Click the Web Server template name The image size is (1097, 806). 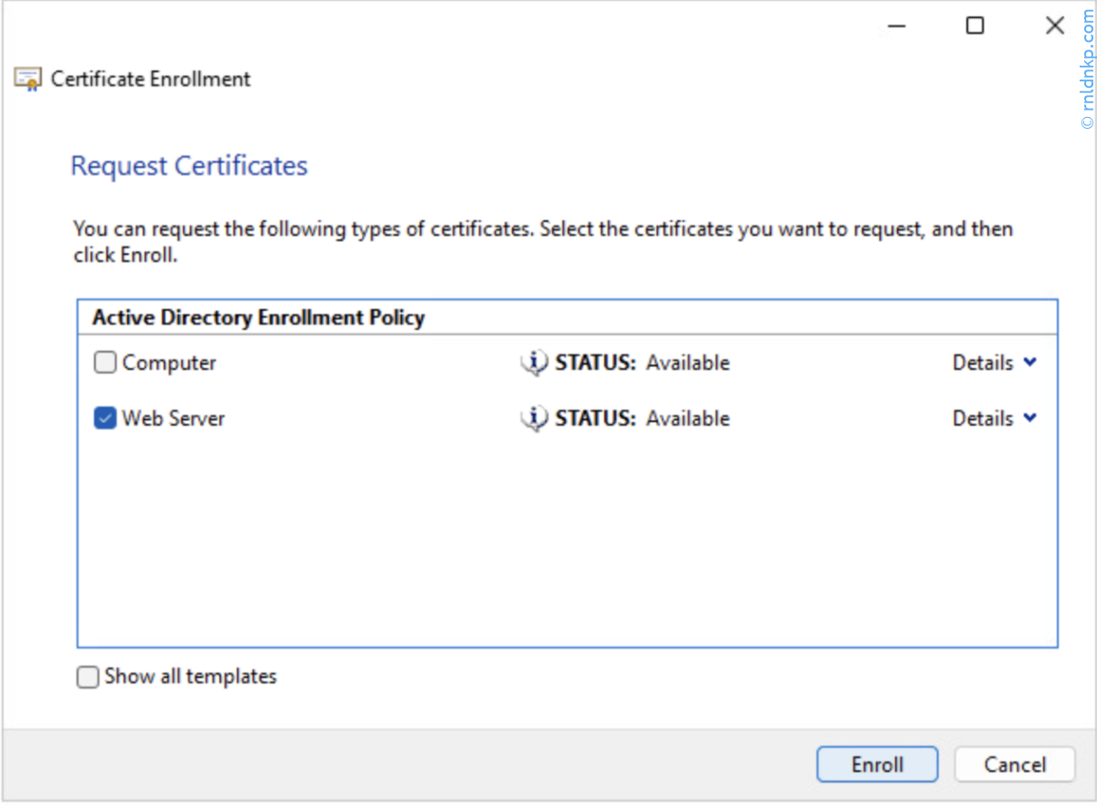(174, 419)
